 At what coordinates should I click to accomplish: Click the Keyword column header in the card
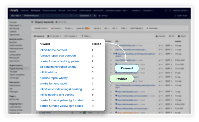[45, 44]
